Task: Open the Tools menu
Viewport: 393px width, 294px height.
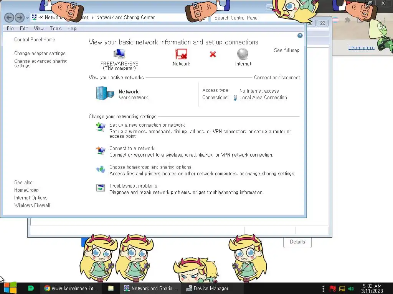Action: coord(56,28)
